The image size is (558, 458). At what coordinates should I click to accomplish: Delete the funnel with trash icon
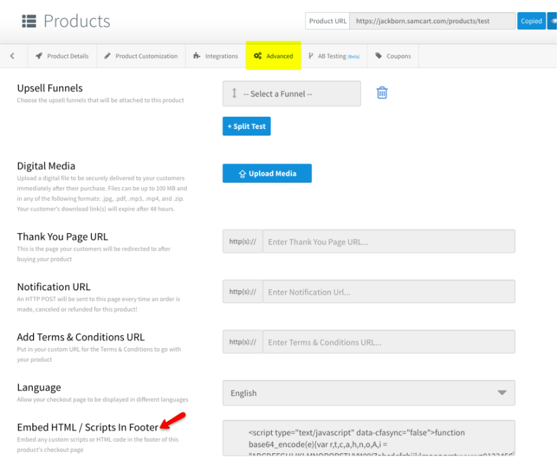[382, 93]
